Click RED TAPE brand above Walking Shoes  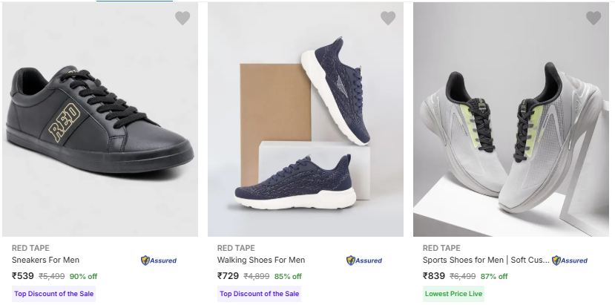pos(236,248)
